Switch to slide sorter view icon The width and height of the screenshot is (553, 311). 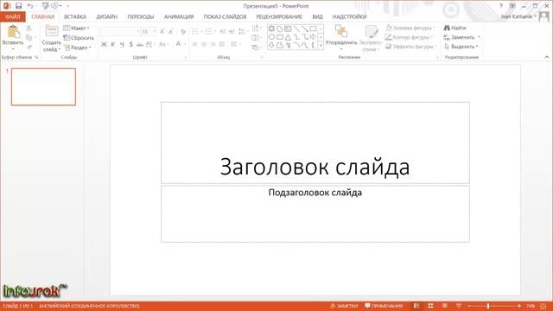pos(430,306)
